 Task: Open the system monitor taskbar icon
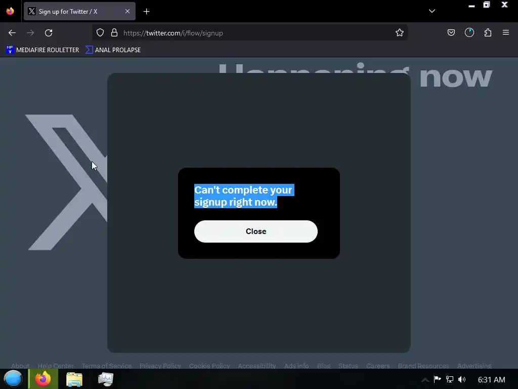point(106,379)
